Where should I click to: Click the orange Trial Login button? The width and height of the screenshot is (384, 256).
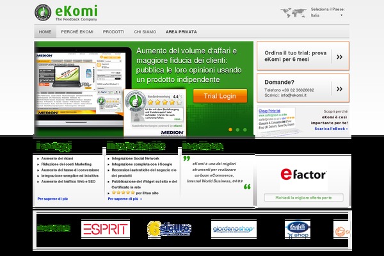[220, 96]
